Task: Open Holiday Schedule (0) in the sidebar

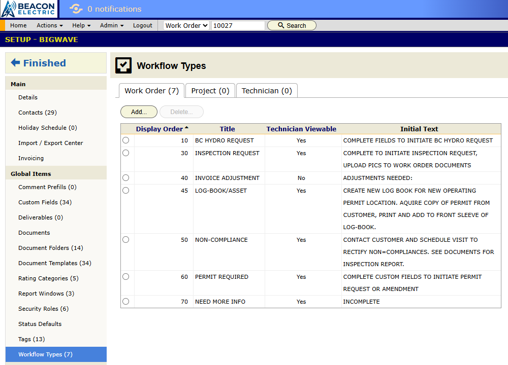Action: coord(48,128)
